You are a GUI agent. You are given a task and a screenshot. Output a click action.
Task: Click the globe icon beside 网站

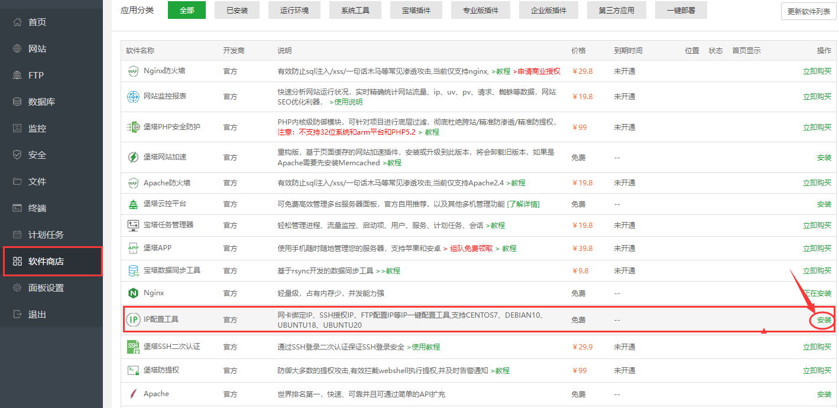point(17,49)
